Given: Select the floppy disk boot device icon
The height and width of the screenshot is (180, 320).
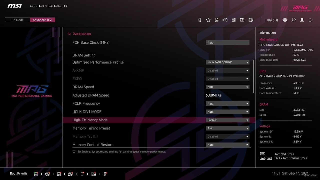Looking at the screenshot, I should click(94, 174).
